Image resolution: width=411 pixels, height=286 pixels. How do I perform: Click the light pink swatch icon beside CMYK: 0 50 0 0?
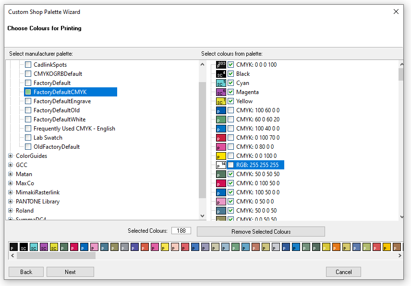tap(221, 202)
